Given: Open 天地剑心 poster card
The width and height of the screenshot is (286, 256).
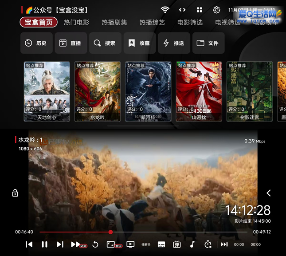Looking at the screenshot, I should tap(47, 91).
